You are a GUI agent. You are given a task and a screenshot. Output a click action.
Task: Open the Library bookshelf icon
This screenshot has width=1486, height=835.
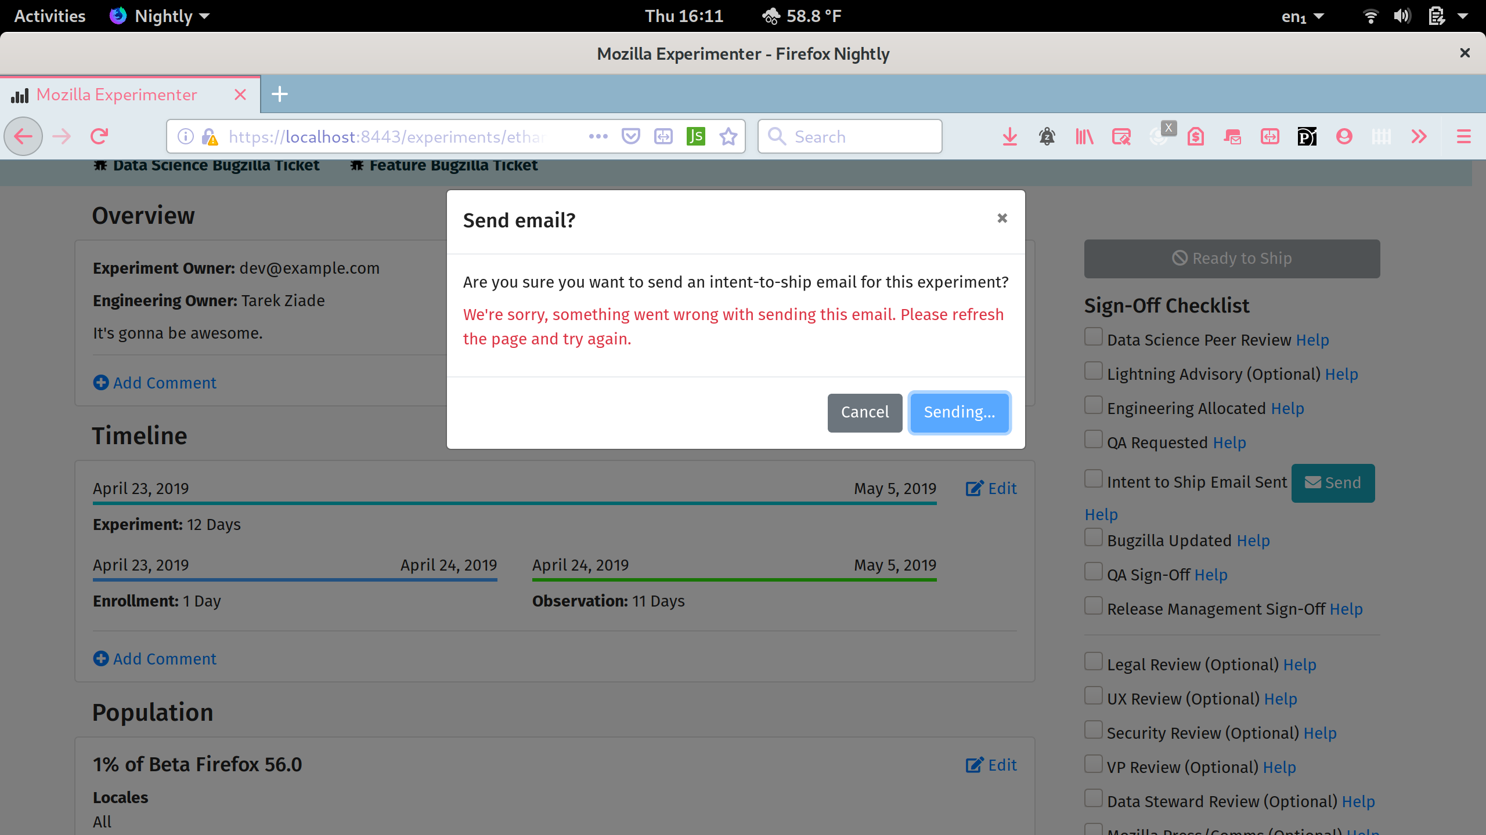coord(1084,137)
